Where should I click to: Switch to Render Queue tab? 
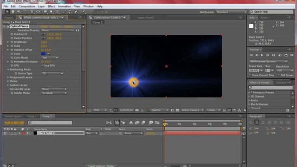click(13, 116)
